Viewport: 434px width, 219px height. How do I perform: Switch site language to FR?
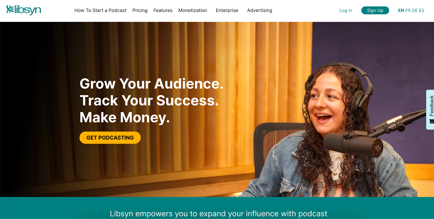pos(408,10)
